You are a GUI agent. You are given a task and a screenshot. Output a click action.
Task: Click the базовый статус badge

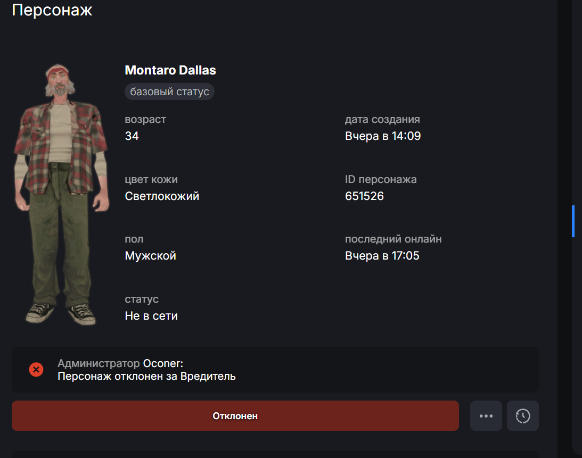coord(169,91)
